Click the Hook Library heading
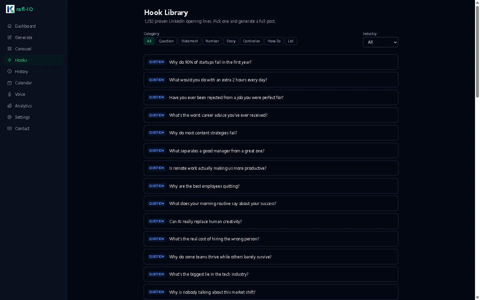The height and width of the screenshot is (300, 480). click(x=166, y=13)
